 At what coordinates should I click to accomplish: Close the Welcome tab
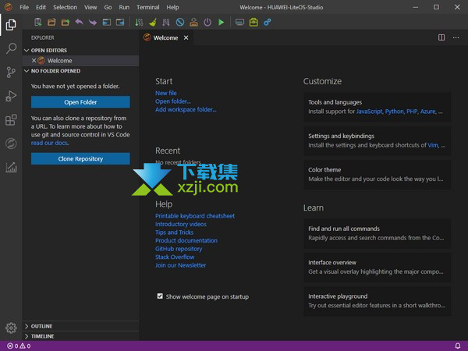coord(186,37)
